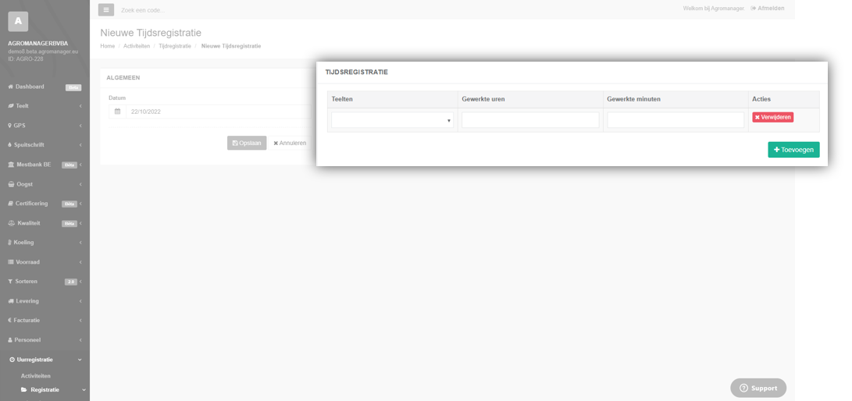Click the calendar icon beside Datum
Viewport: 852px width, 401px height.
[117, 112]
